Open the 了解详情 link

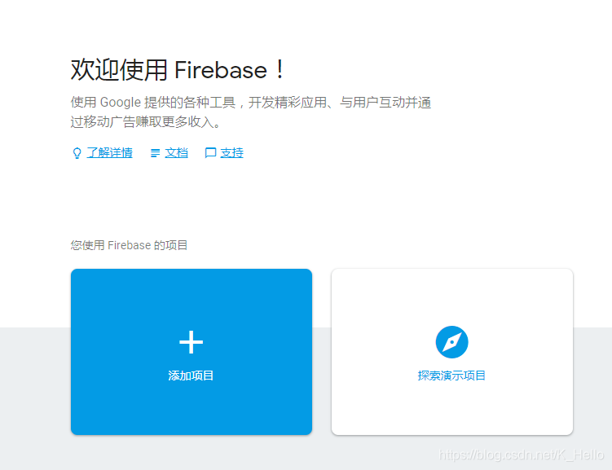[x=109, y=152]
